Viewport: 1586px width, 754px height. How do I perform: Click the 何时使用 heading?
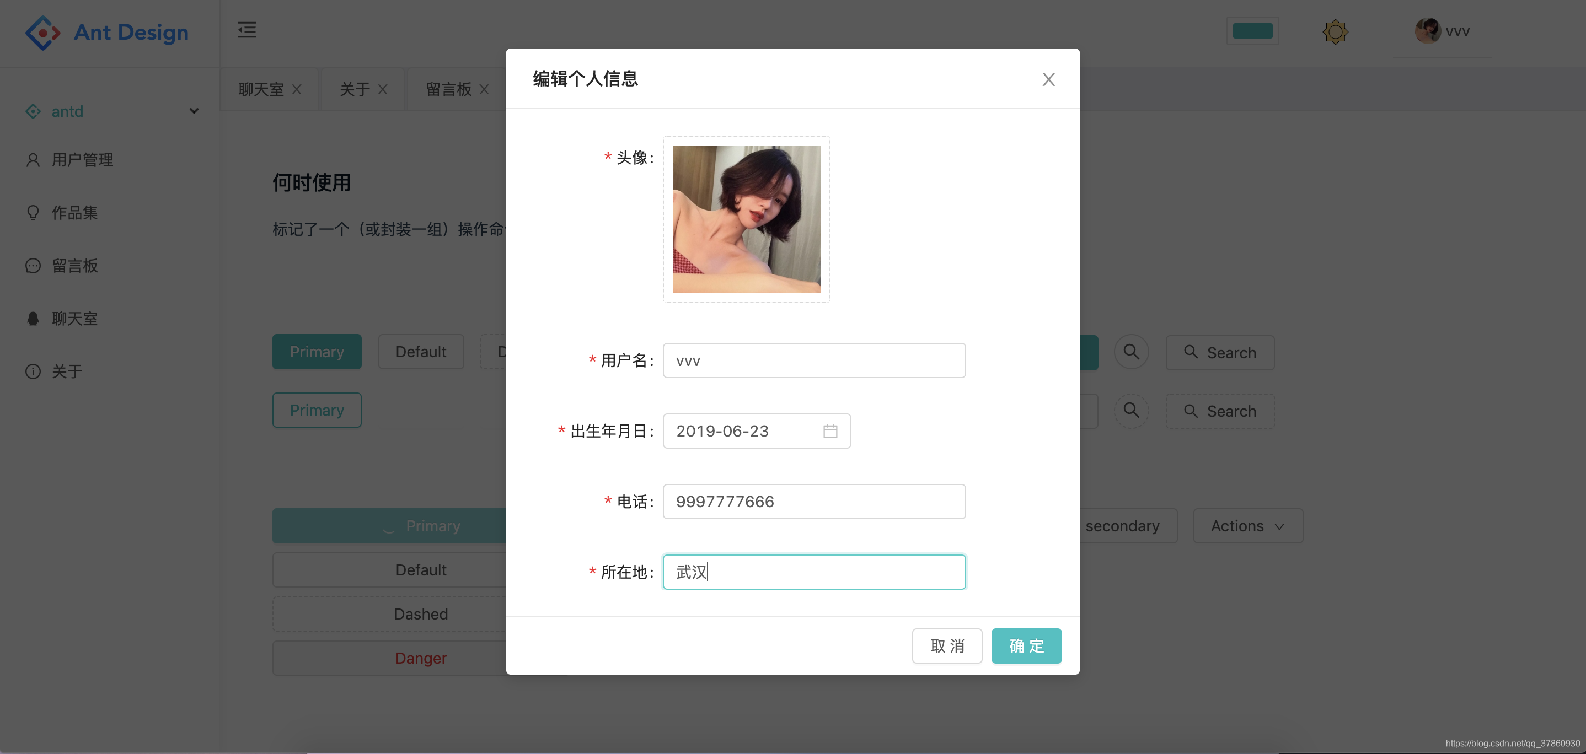(x=312, y=182)
